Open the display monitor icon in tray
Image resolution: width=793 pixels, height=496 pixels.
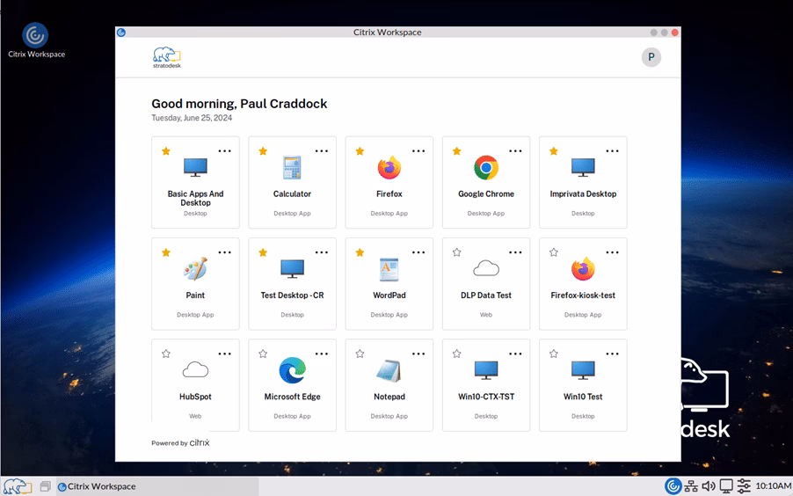(x=726, y=486)
